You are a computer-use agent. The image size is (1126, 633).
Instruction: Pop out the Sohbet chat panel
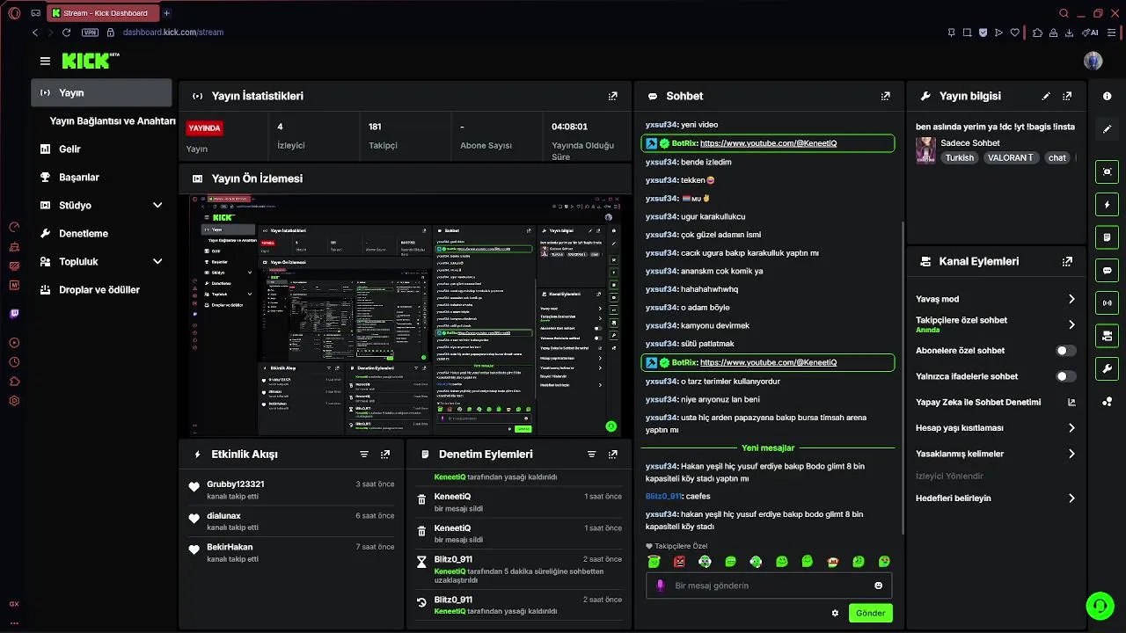(885, 96)
